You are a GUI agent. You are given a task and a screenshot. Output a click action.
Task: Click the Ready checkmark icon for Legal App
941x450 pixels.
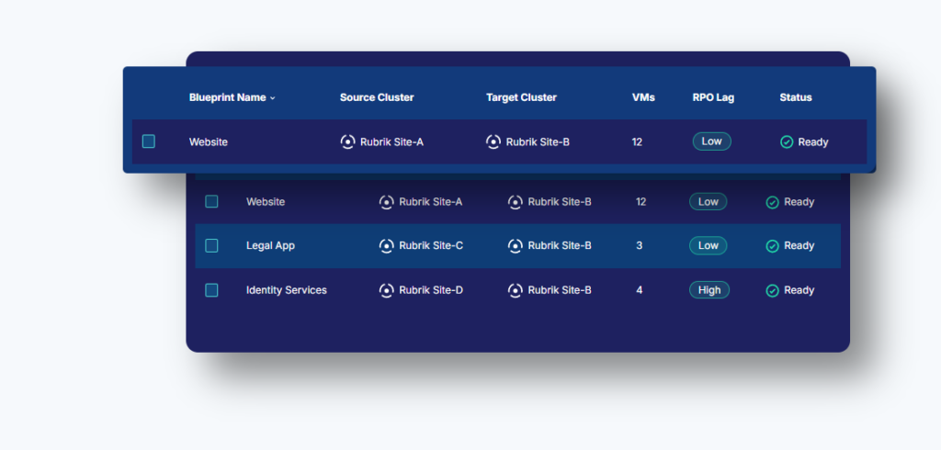[x=773, y=246]
